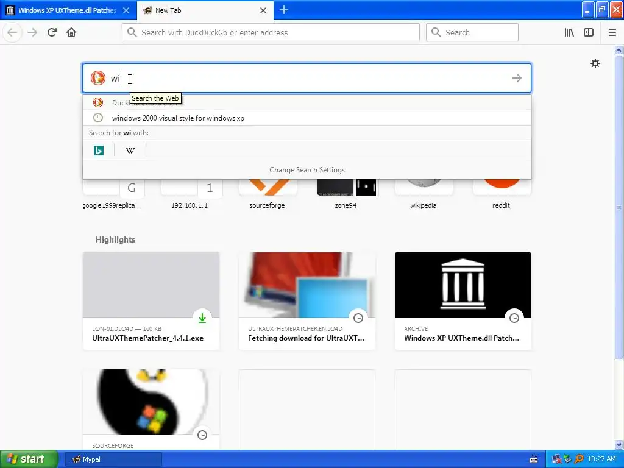
Task: Open the system tray keyboard icon
Action: click(534, 459)
